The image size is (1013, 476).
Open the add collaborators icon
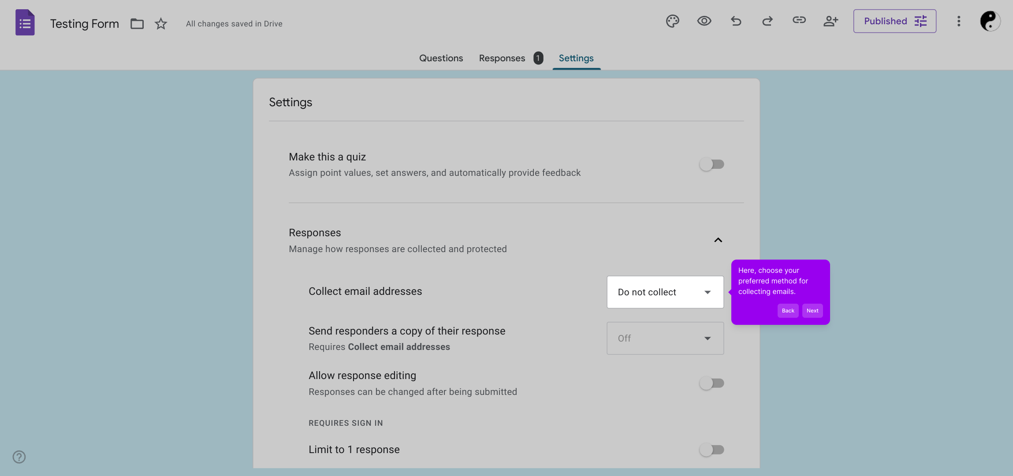[x=831, y=21]
